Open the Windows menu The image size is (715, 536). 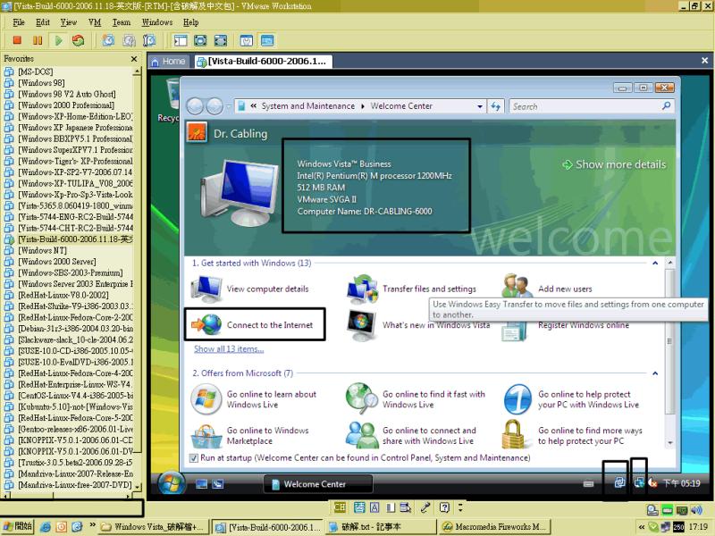coord(157,22)
